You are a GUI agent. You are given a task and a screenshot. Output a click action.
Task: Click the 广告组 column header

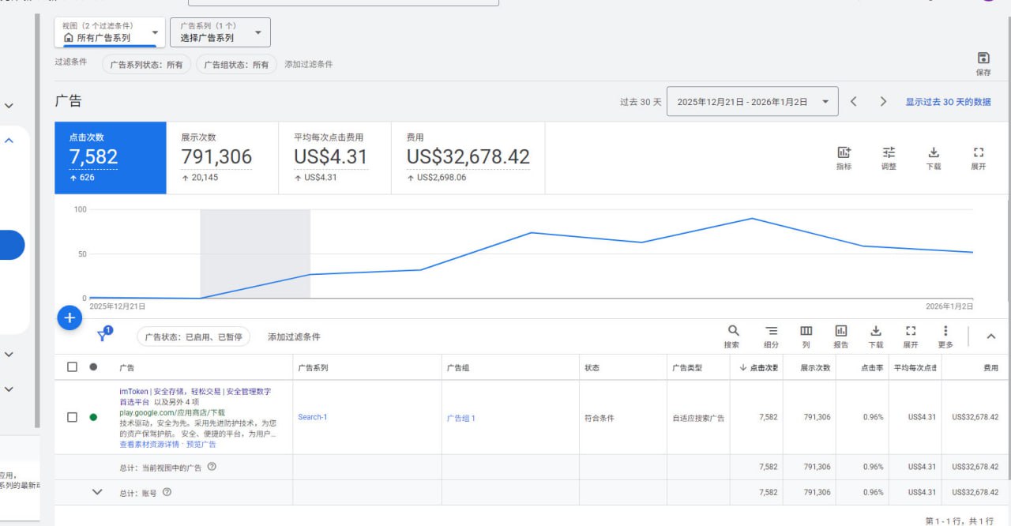[459, 367]
